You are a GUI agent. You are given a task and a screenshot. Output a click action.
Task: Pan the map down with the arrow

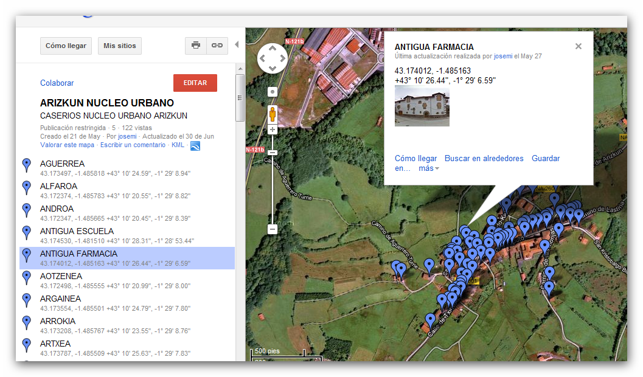273,68
